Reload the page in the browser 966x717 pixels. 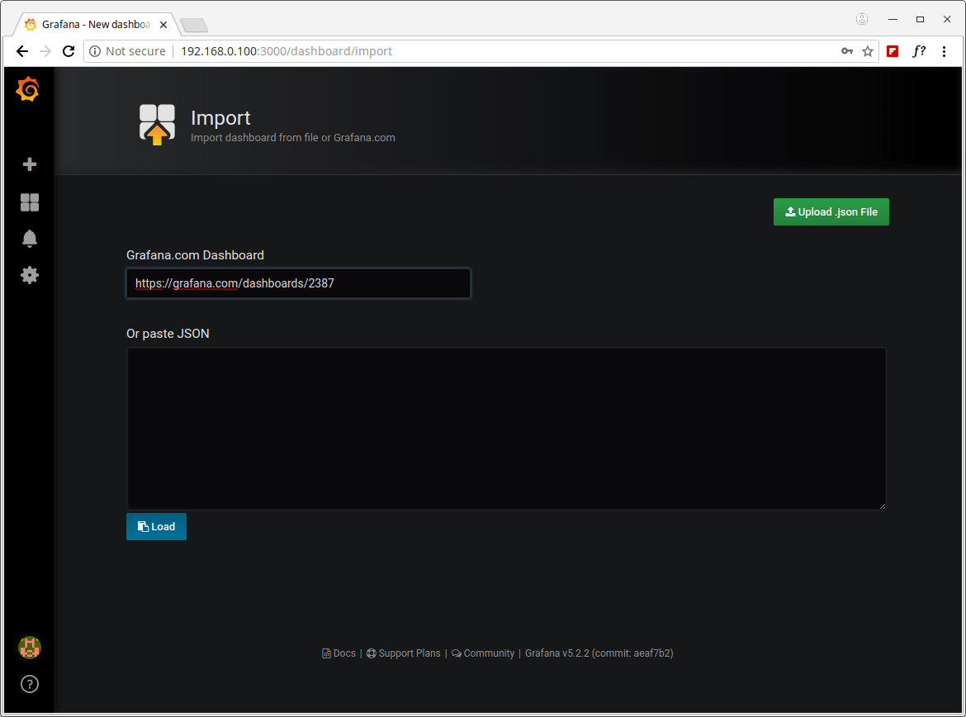[x=69, y=51]
